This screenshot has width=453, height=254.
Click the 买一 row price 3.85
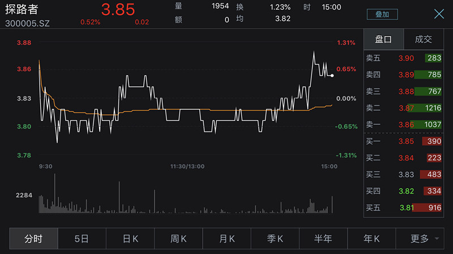[406, 142]
